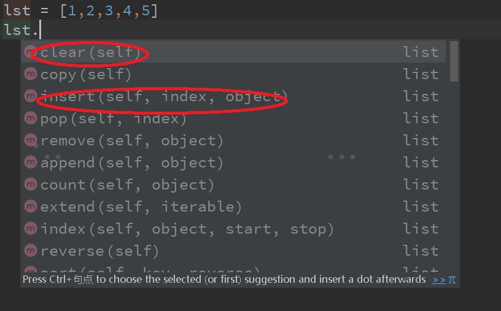
Task: Click the method icon next to remove
Action: click(30, 140)
